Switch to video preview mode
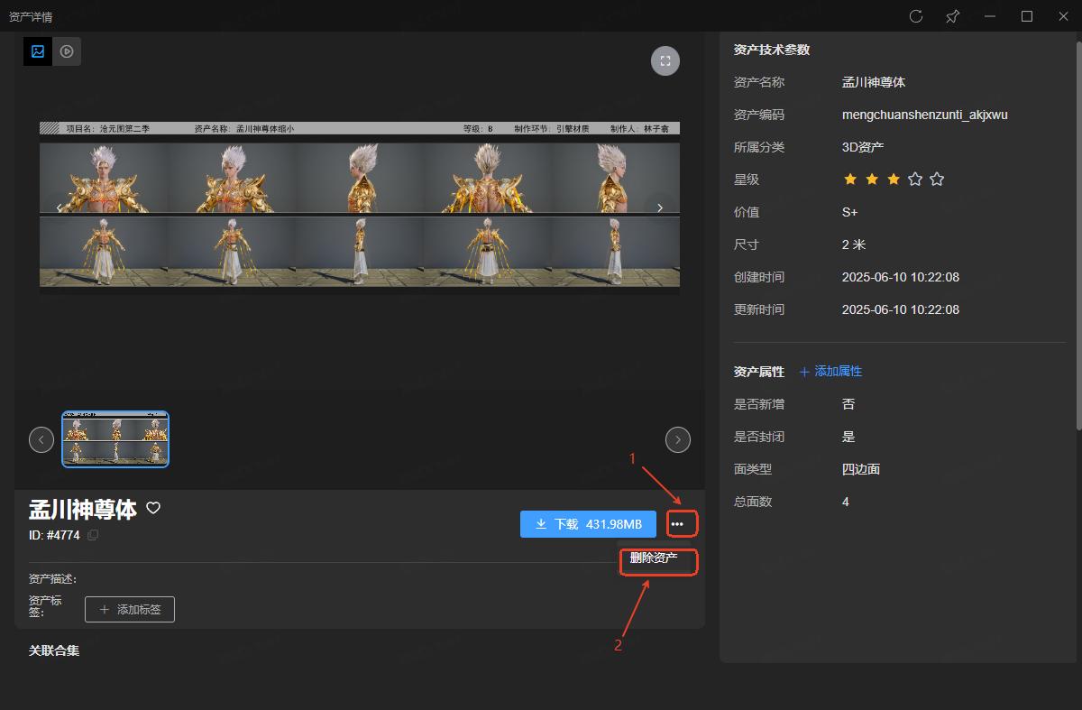Viewport: 1082px width, 710px height. pyautogui.click(x=67, y=51)
